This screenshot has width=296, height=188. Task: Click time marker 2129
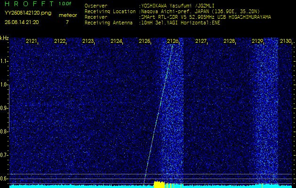(257, 41)
